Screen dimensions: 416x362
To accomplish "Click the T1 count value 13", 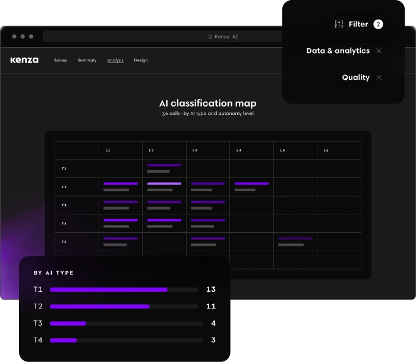I will [x=211, y=289].
